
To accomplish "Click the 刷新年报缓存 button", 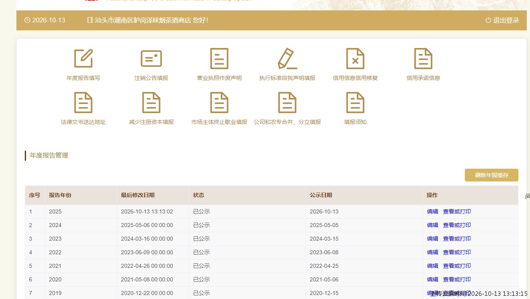I will point(492,175).
